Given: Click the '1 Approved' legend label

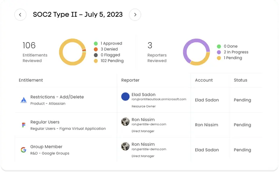Looking at the screenshot, I should click(x=111, y=44).
